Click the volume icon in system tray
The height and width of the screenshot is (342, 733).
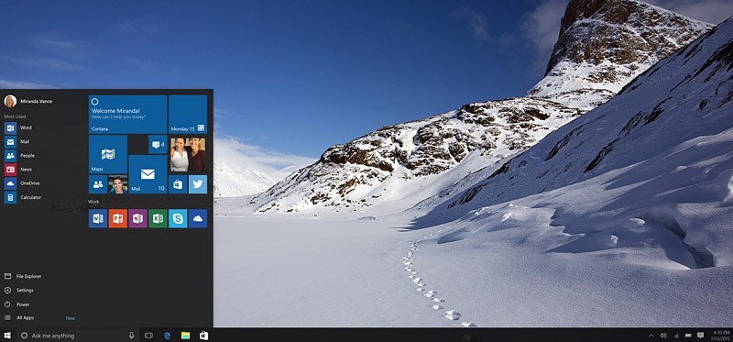663,336
